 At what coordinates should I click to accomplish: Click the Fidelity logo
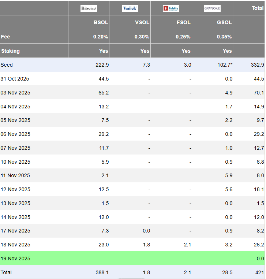coord(171,8)
